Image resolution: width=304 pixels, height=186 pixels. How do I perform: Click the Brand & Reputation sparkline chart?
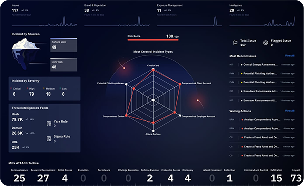117,21
